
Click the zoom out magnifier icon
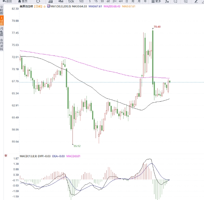175,1
